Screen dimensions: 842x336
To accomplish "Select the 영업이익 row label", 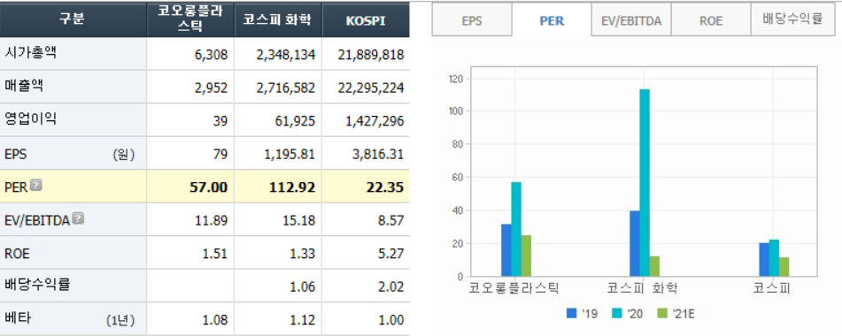I will tap(30, 119).
